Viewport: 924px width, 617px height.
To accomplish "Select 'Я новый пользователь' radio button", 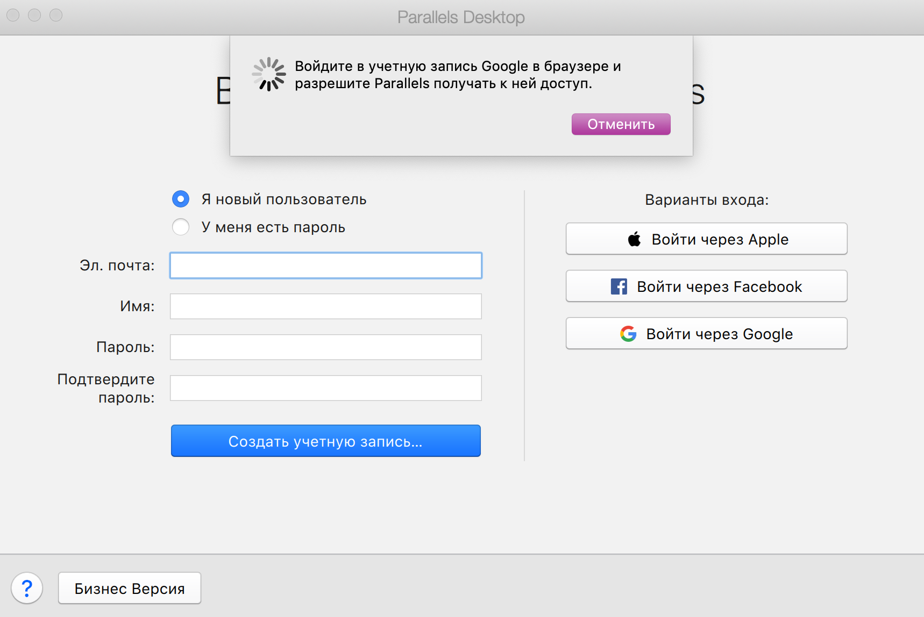I will pyautogui.click(x=181, y=199).
